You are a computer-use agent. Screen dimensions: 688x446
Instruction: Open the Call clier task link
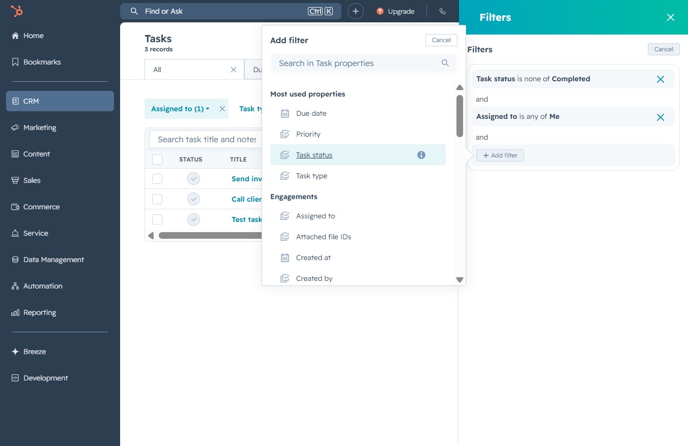tap(247, 199)
